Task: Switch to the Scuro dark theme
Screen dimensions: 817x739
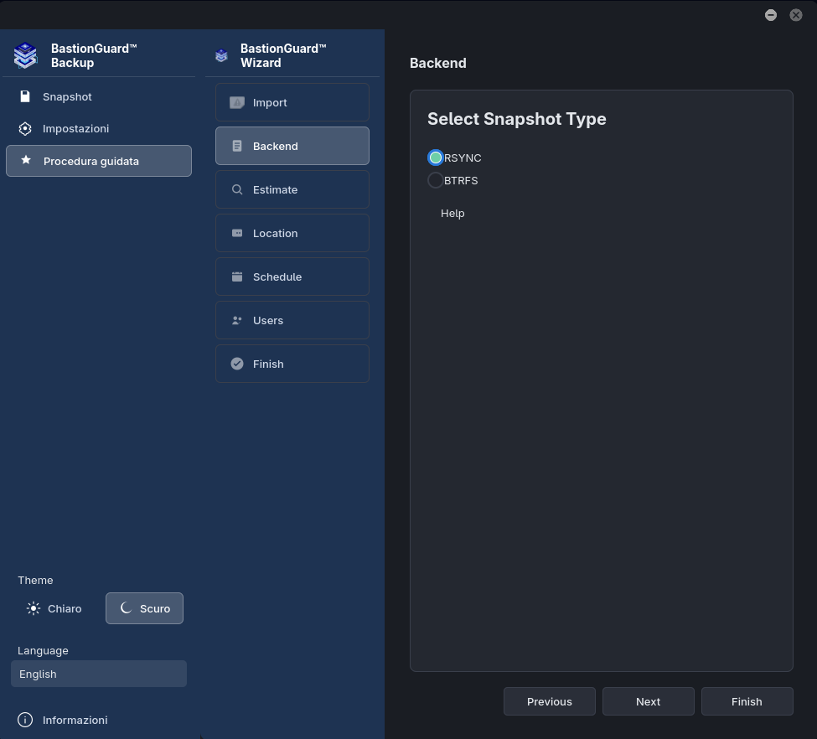Action: pyautogui.click(x=144, y=608)
